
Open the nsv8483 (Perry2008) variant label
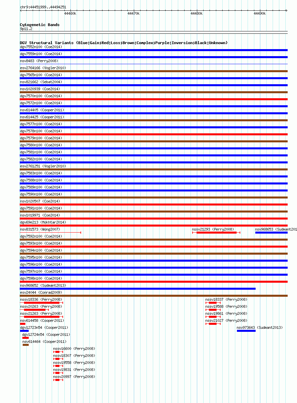point(39,61)
